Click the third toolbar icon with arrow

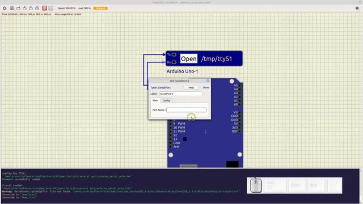(x=18, y=8)
